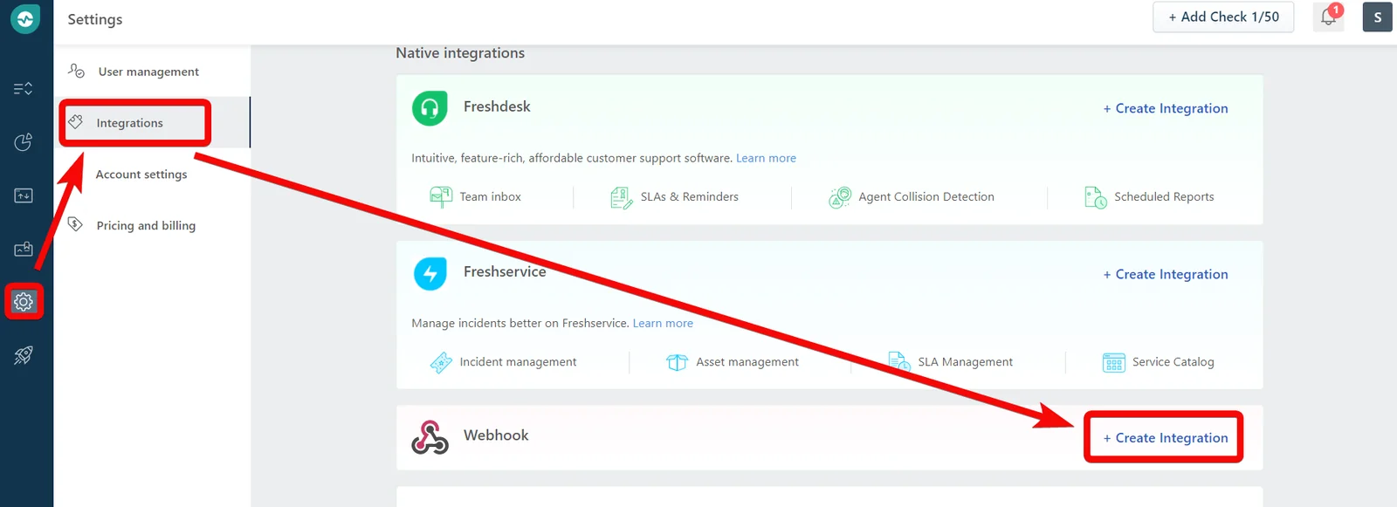The width and height of the screenshot is (1397, 507).
Task: Click the Incident management icon
Action: click(x=441, y=362)
